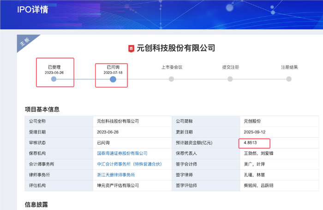Click the 上市委会议 stage label
The image size is (323, 210).
tap(172, 67)
